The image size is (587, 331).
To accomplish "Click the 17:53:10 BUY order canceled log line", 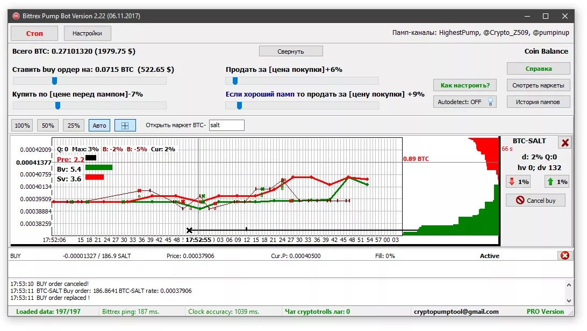I will pyautogui.click(x=49, y=284).
